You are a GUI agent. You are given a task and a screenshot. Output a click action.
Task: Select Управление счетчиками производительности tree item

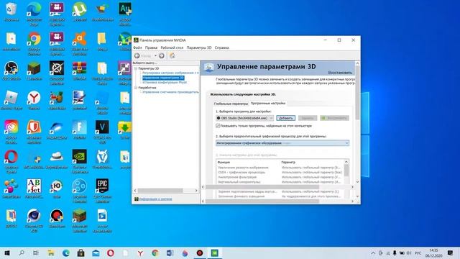(x=170, y=92)
